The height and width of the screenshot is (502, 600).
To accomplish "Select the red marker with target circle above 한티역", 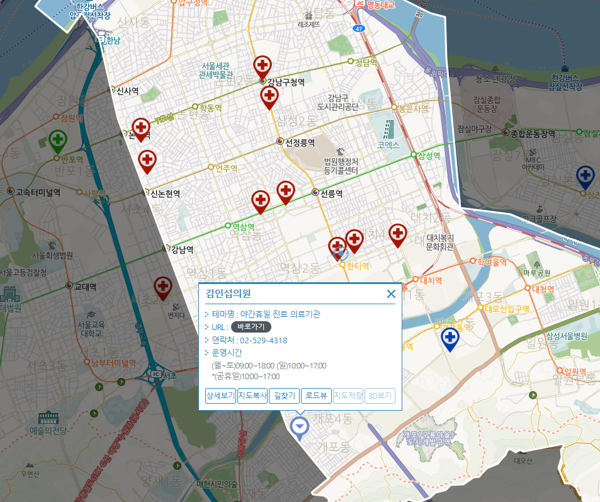I will 337,248.
